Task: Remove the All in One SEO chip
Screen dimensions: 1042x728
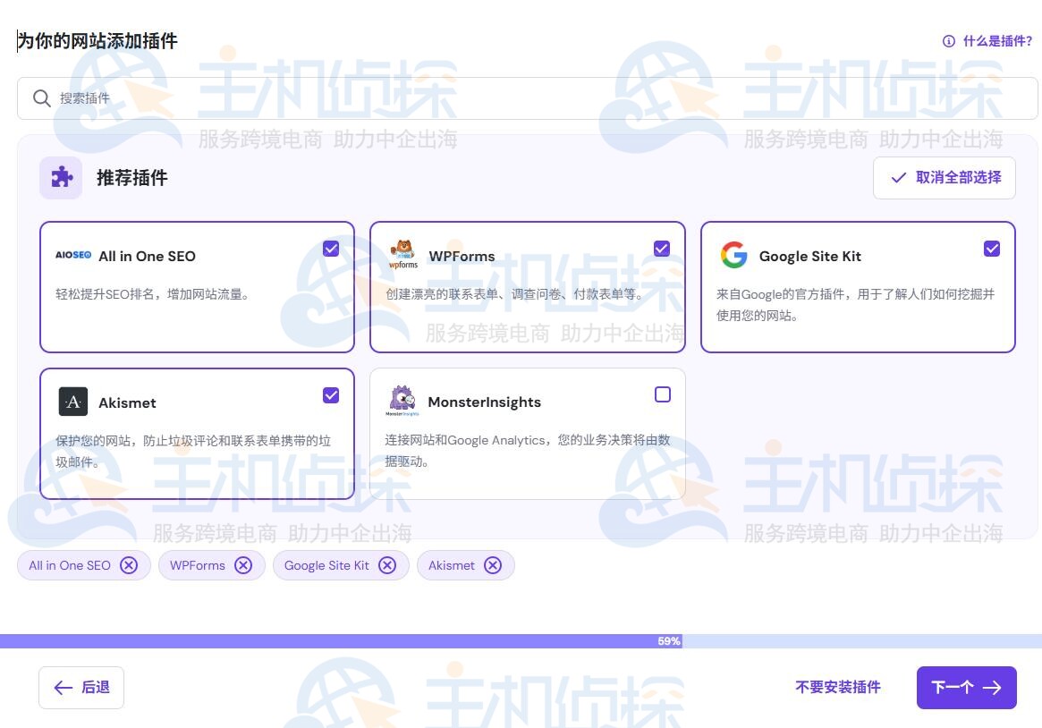Action: [129, 564]
